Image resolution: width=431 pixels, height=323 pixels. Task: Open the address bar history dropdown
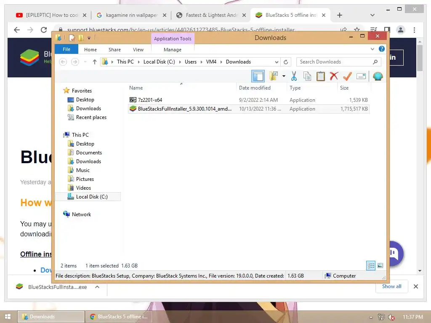coord(277,62)
